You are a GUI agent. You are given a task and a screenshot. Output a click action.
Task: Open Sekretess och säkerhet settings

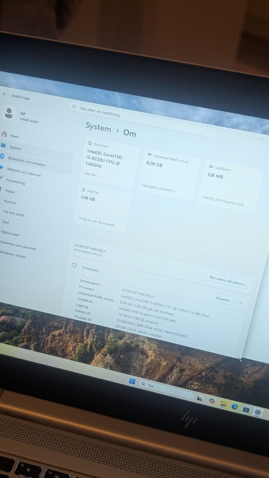(18, 246)
